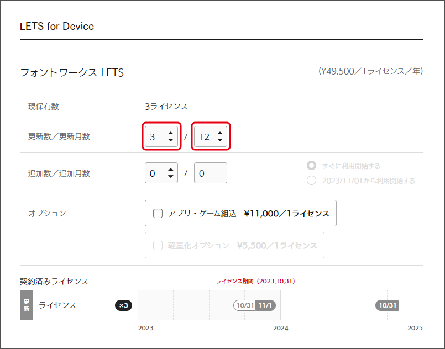Click the 10/31 marker near 2025
445x349 pixels.
387,305
